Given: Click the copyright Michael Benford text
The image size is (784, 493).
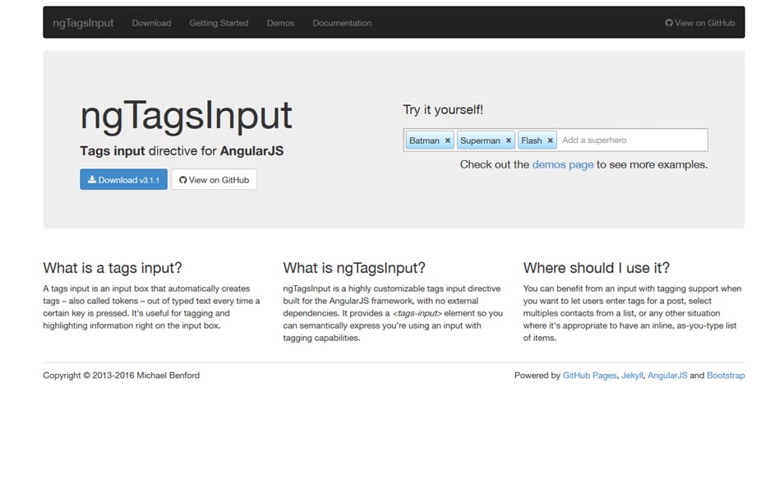Looking at the screenshot, I should [x=121, y=376].
